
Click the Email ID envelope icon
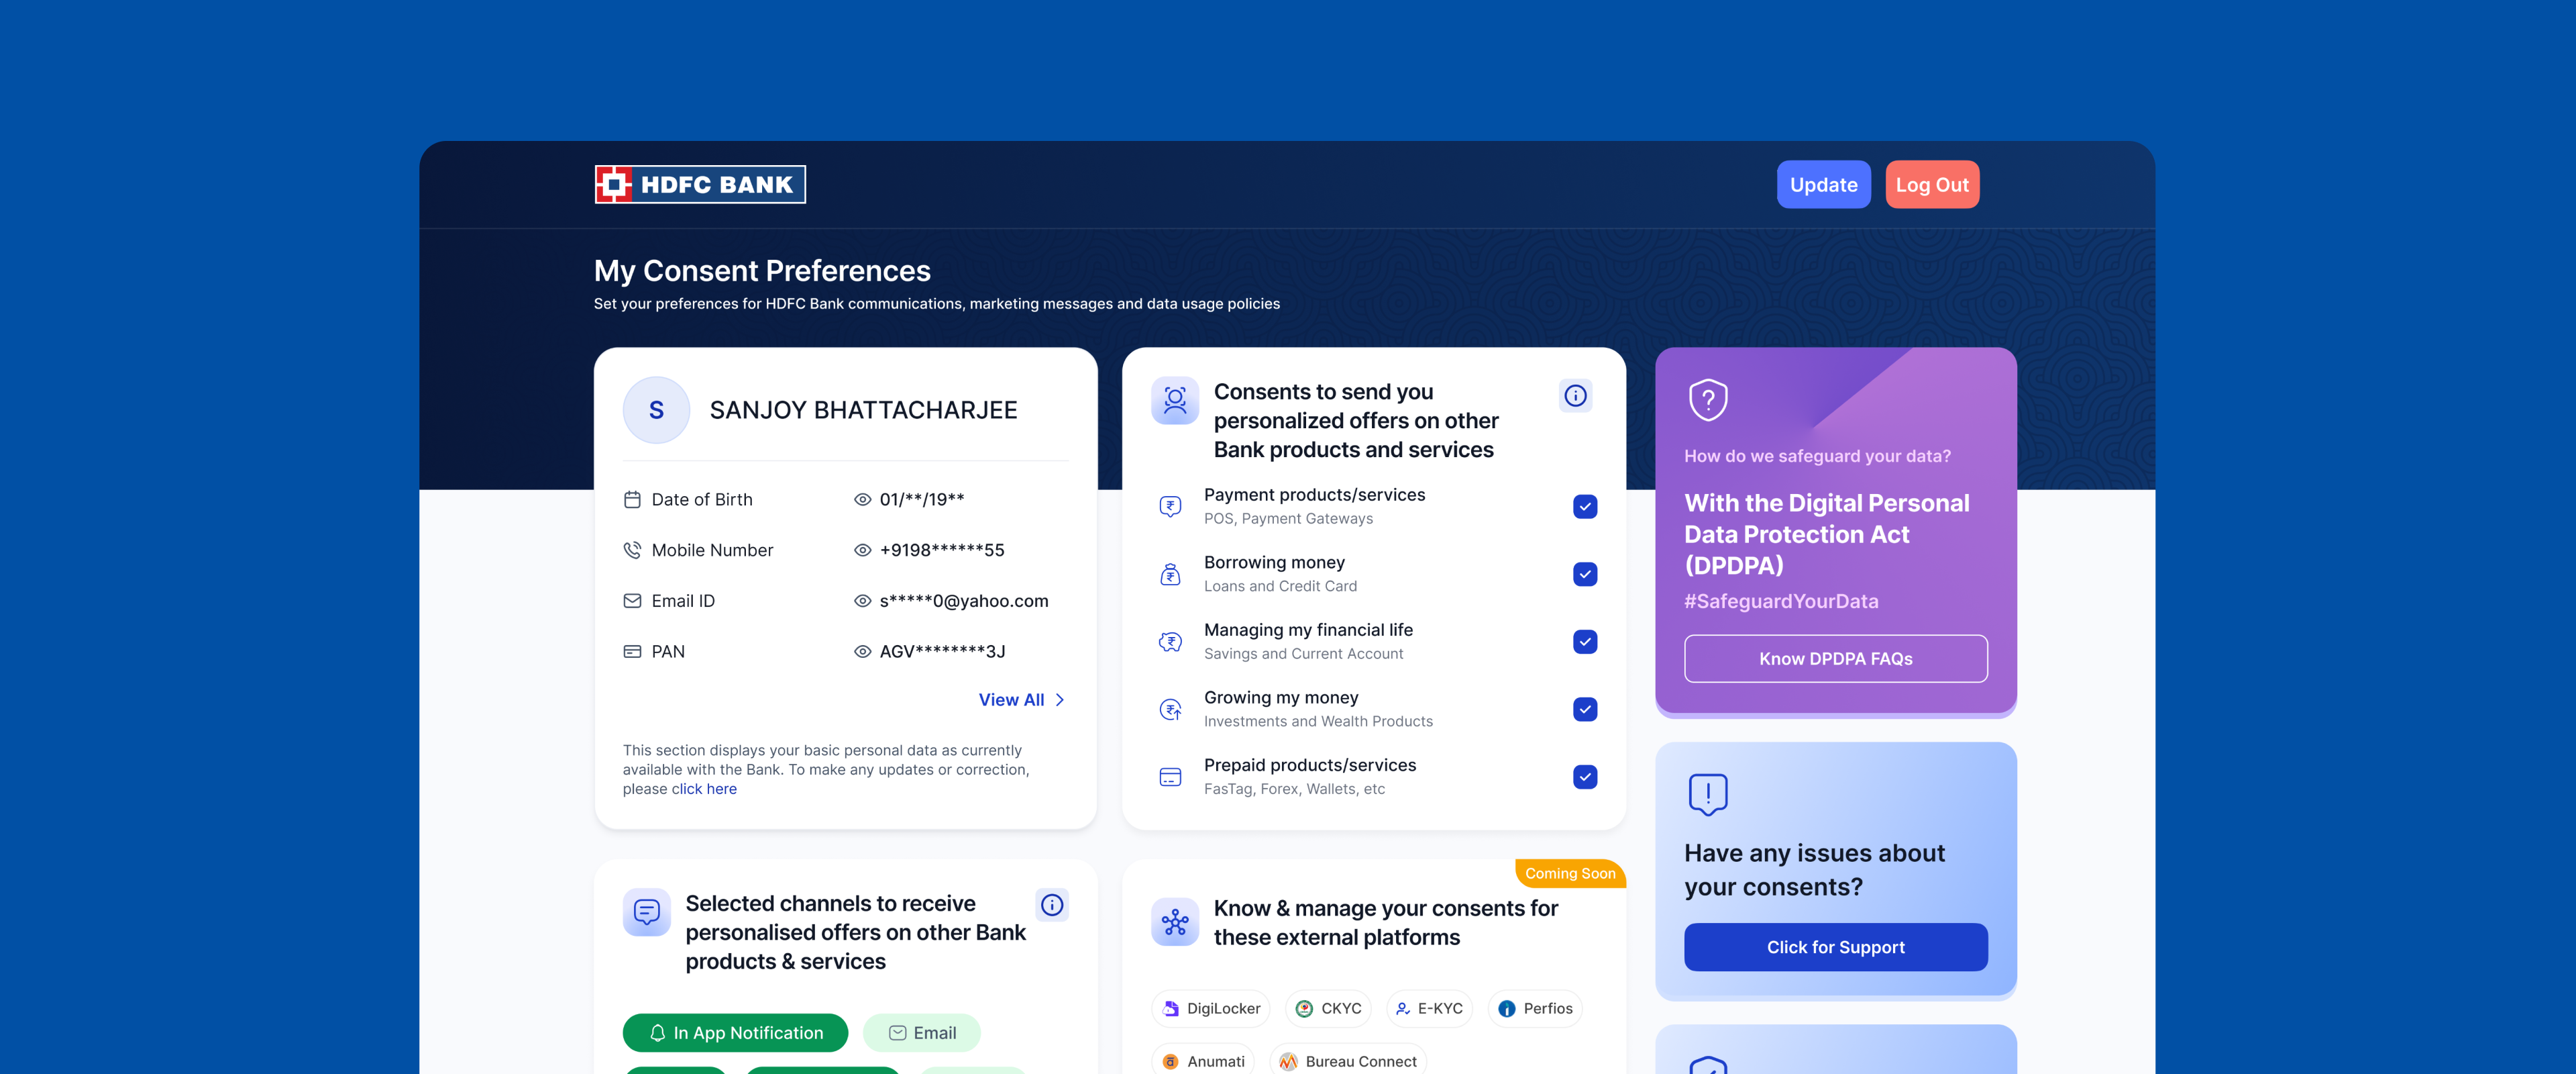[632, 601]
